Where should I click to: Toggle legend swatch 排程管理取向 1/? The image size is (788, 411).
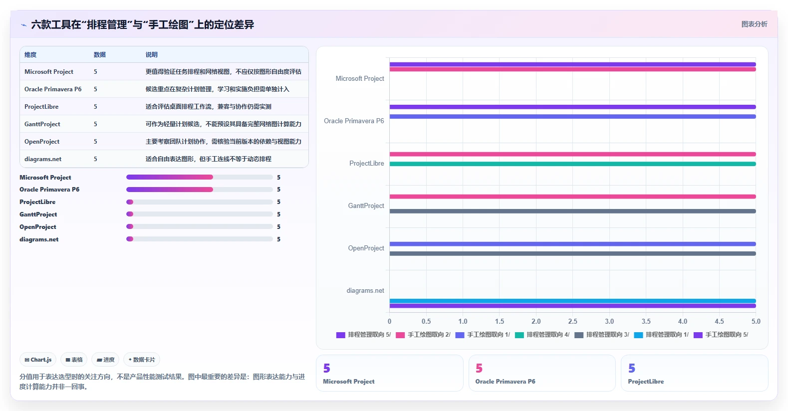tap(638, 335)
